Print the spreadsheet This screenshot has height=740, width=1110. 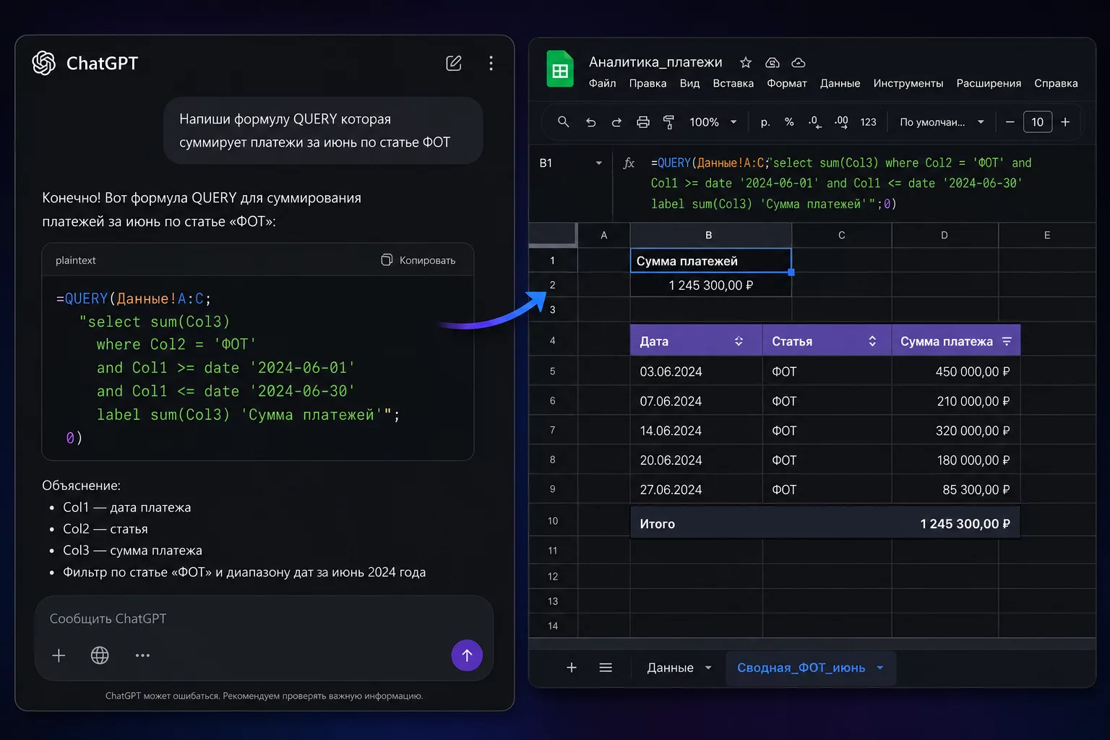[x=643, y=122]
